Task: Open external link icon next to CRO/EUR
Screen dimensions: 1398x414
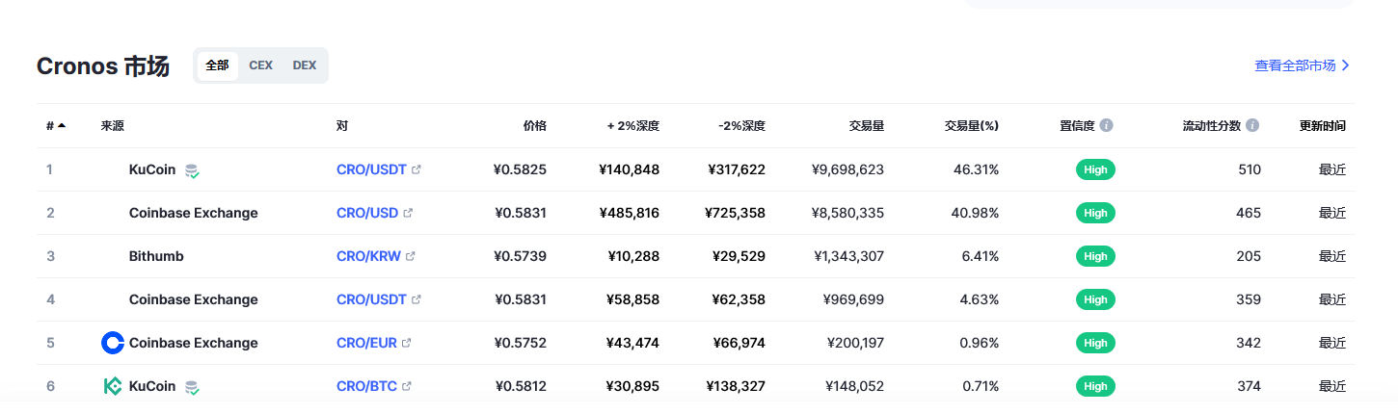Action: click(406, 343)
